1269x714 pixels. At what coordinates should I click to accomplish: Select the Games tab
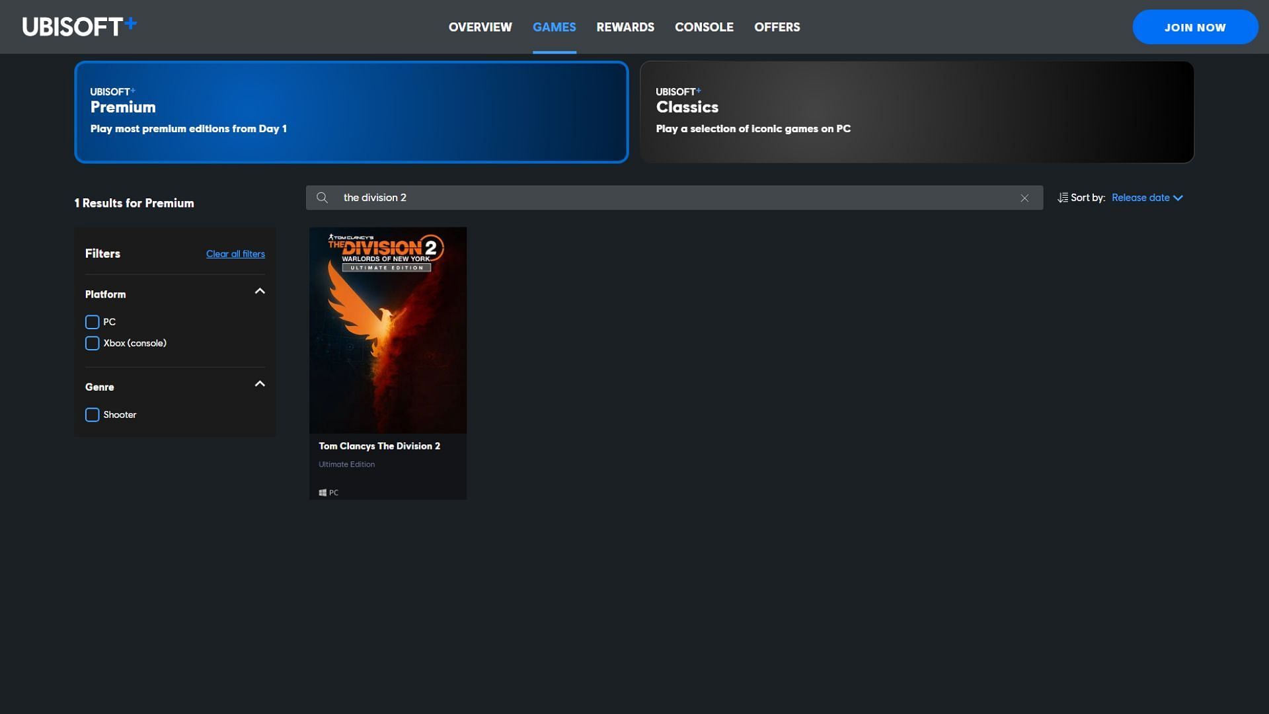(554, 27)
